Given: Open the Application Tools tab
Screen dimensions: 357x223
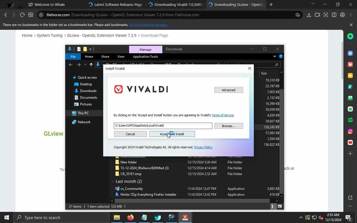Looking at the screenshot, I should 145,57.
